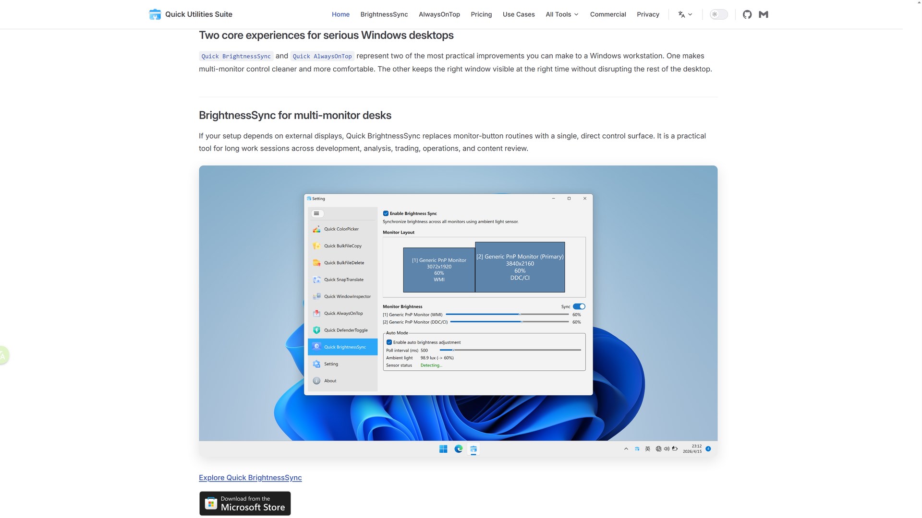Image resolution: width=922 pixels, height=518 pixels.
Task: Uncheck Enable auto brightness adjustment
Action: (x=389, y=342)
